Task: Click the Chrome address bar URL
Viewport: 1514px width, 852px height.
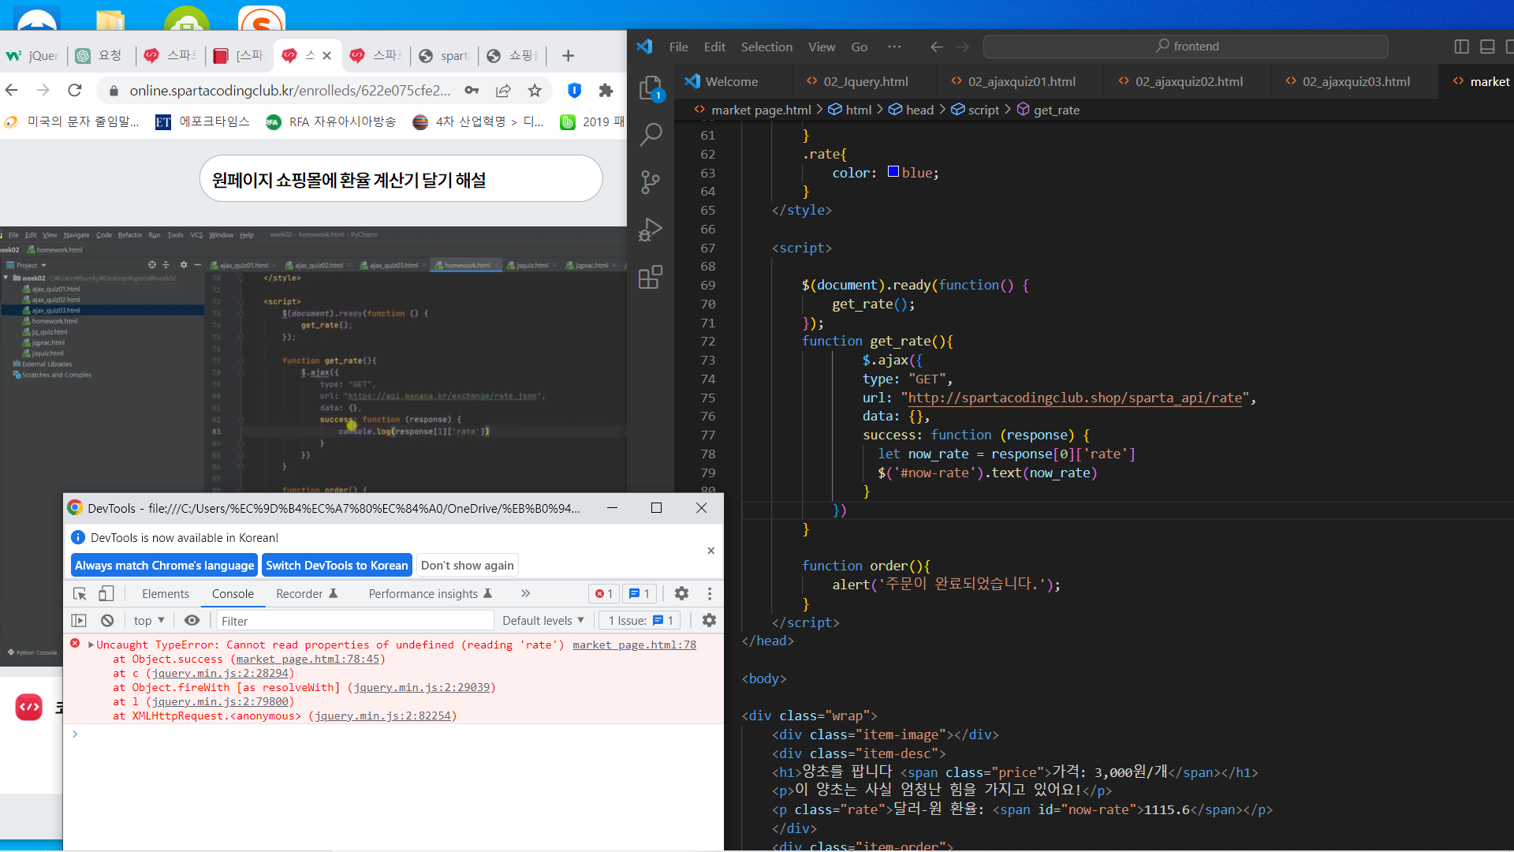Action: click(x=290, y=90)
